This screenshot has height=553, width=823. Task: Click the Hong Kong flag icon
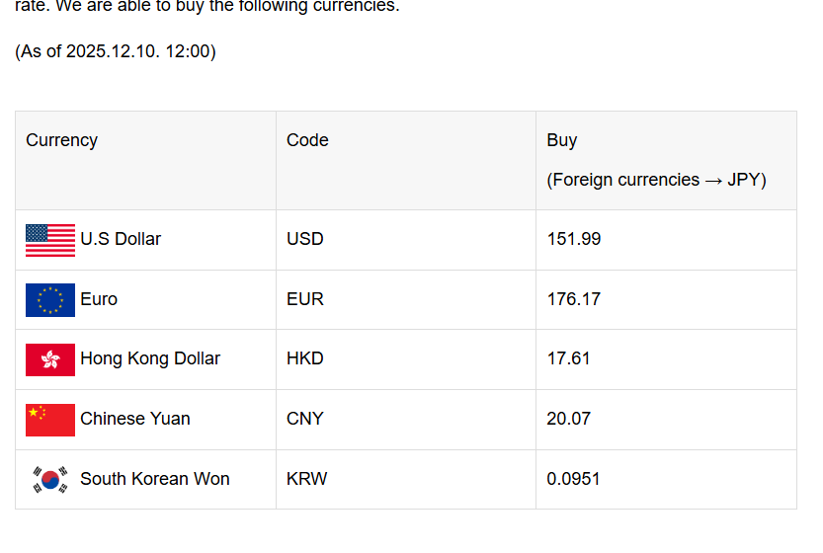(50, 359)
